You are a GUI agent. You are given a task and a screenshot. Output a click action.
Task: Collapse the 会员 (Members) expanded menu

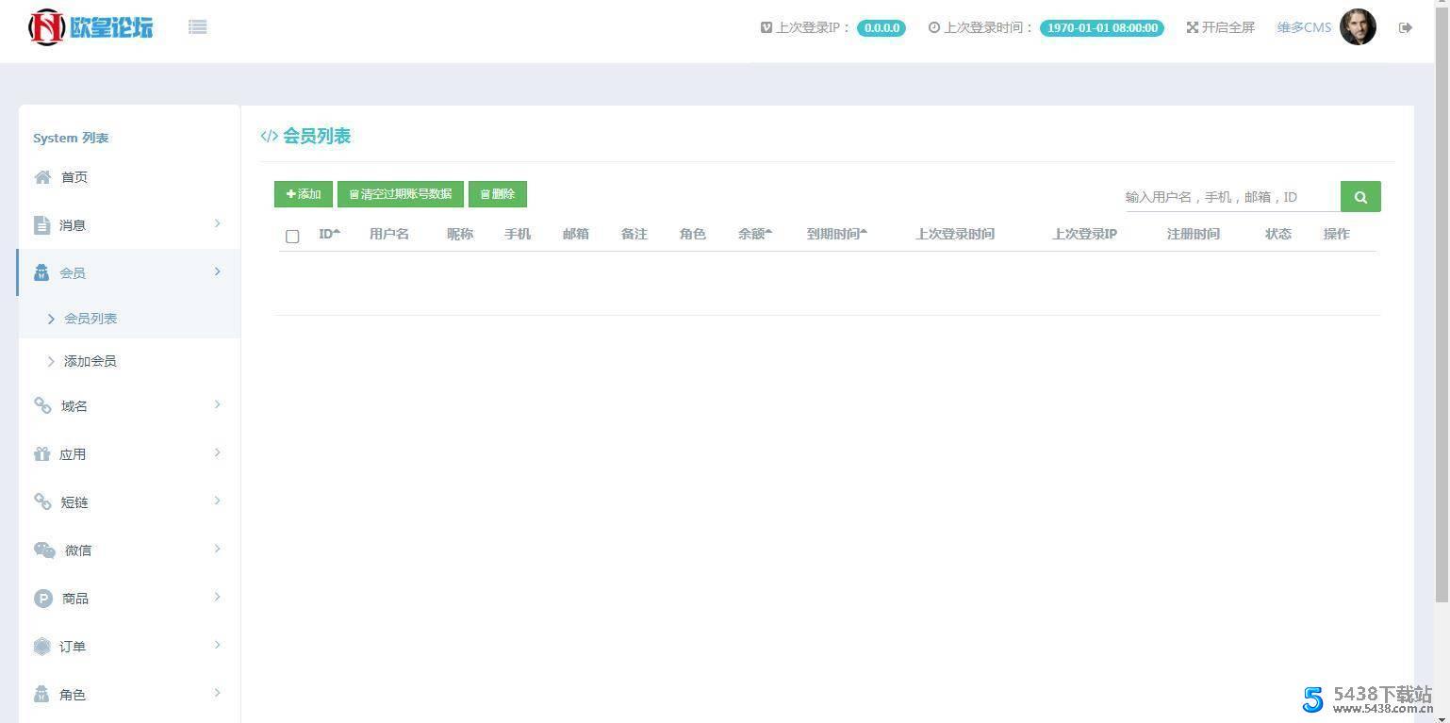click(218, 271)
